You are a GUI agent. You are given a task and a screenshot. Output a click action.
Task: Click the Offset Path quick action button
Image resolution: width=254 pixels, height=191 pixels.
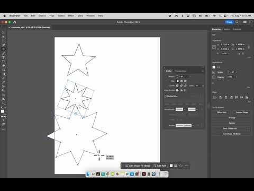click(222, 112)
